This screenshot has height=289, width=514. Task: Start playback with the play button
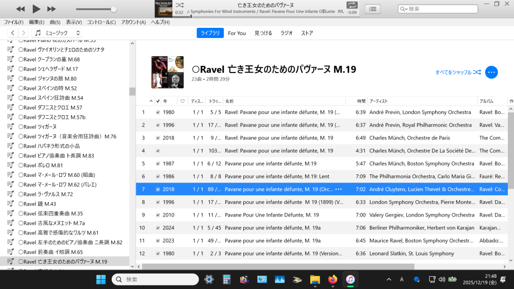point(36,9)
